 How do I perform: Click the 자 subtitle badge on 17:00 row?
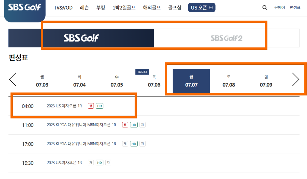click(142, 144)
